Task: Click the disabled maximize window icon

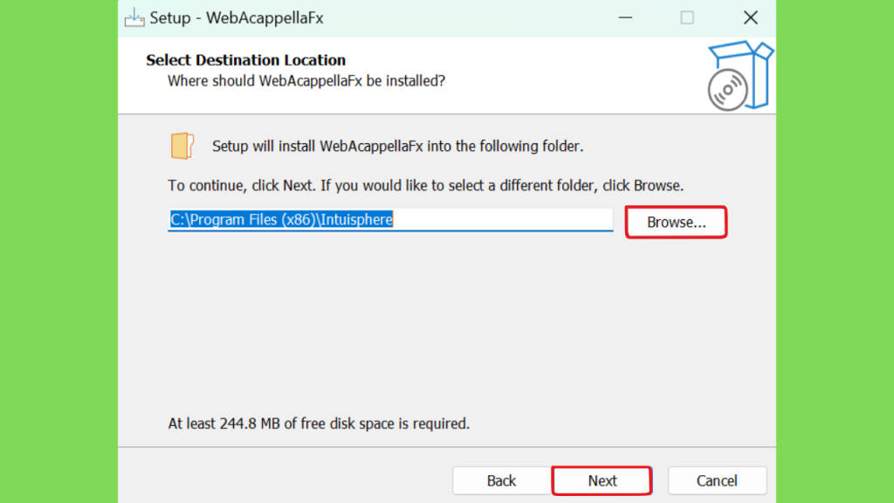Action: point(687,17)
